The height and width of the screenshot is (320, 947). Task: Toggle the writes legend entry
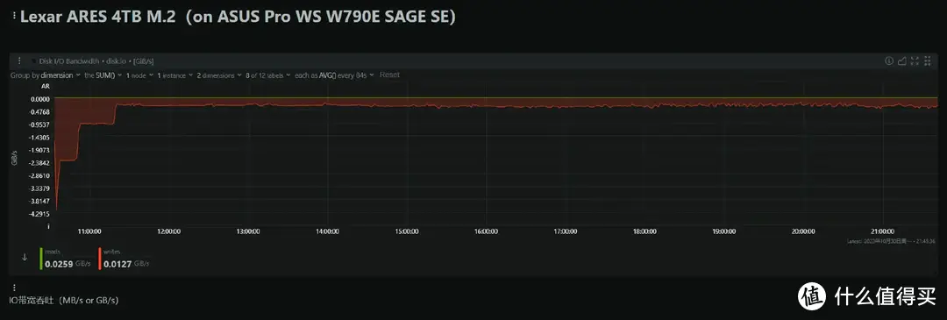coord(124,258)
